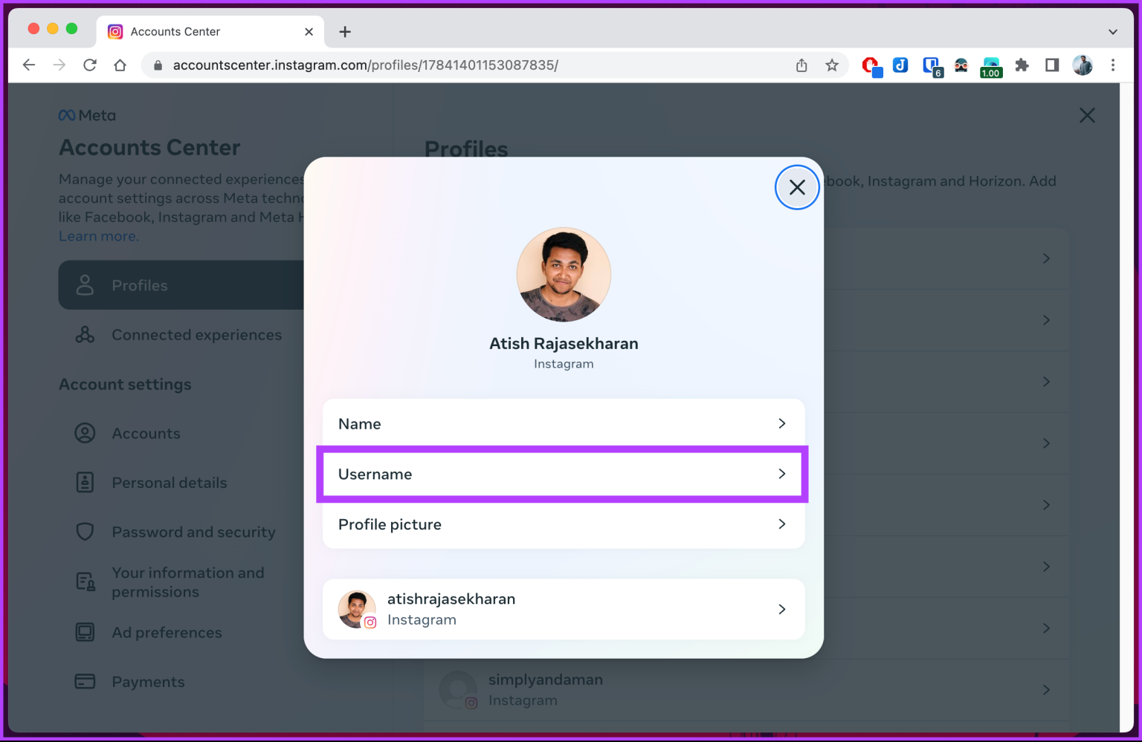Open the Learn more link
1142x742 pixels.
click(97, 235)
